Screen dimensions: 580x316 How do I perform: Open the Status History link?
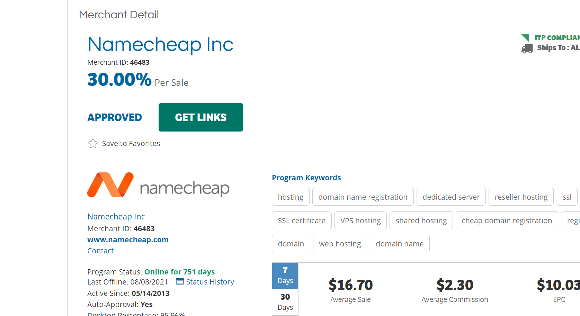(210, 282)
